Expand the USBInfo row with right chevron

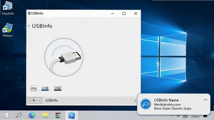135,101
